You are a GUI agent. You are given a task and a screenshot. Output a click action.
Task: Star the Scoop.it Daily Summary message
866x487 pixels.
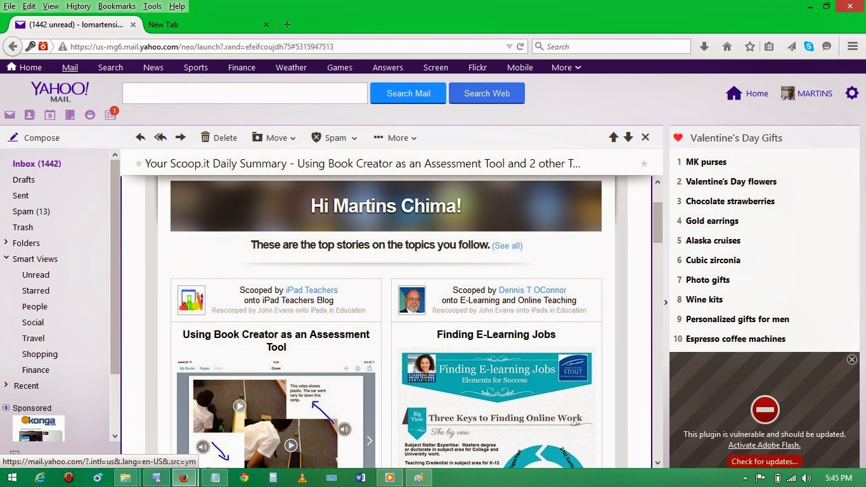(x=644, y=164)
